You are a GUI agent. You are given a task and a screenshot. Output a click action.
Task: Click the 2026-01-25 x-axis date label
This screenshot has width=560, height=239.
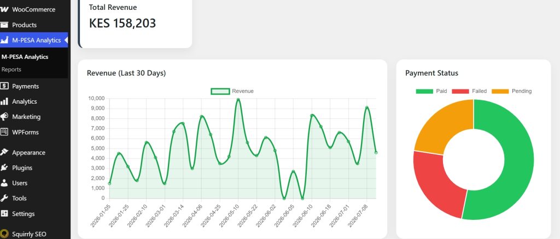coord(119,215)
